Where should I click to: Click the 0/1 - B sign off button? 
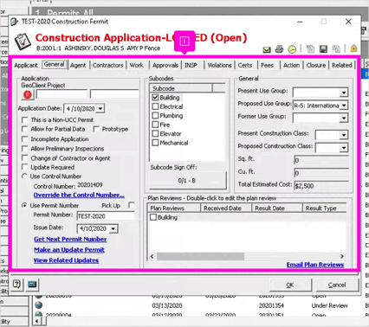click(x=188, y=181)
